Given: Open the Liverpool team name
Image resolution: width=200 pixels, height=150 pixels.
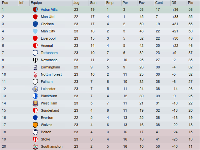Looking at the screenshot, I should pyautogui.click(x=48, y=39).
